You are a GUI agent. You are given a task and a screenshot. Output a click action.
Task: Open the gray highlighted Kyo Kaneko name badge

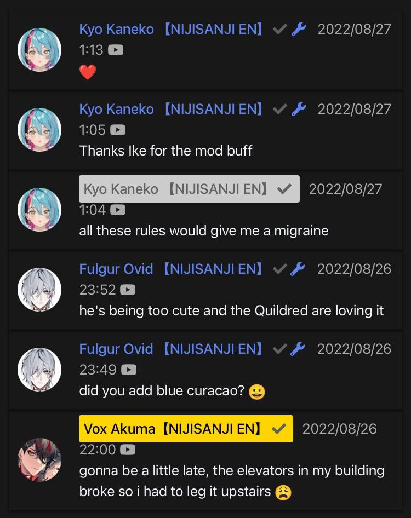click(x=189, y=189)
